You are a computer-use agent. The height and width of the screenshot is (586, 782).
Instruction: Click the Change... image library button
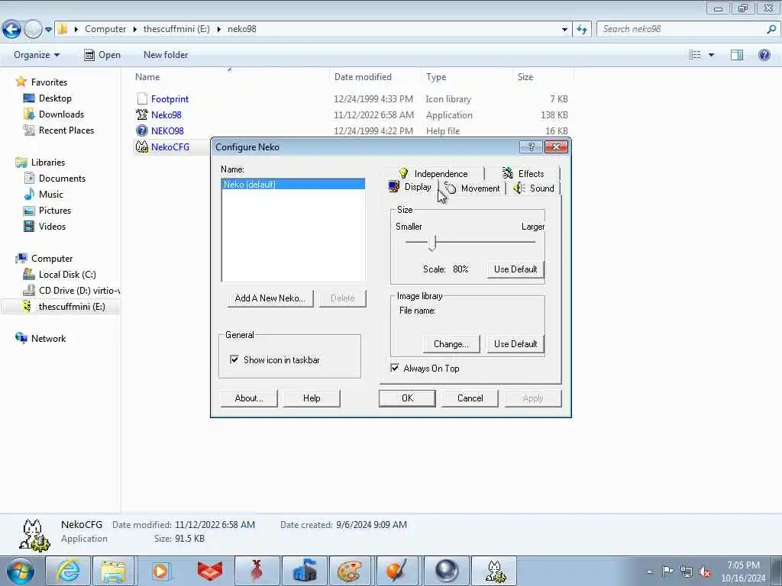point(451,344)
